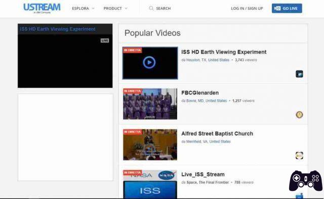Open Alfred Street Baptist Church title
The width and height of the screenshot is (324, 199).
tap(217, 134)
